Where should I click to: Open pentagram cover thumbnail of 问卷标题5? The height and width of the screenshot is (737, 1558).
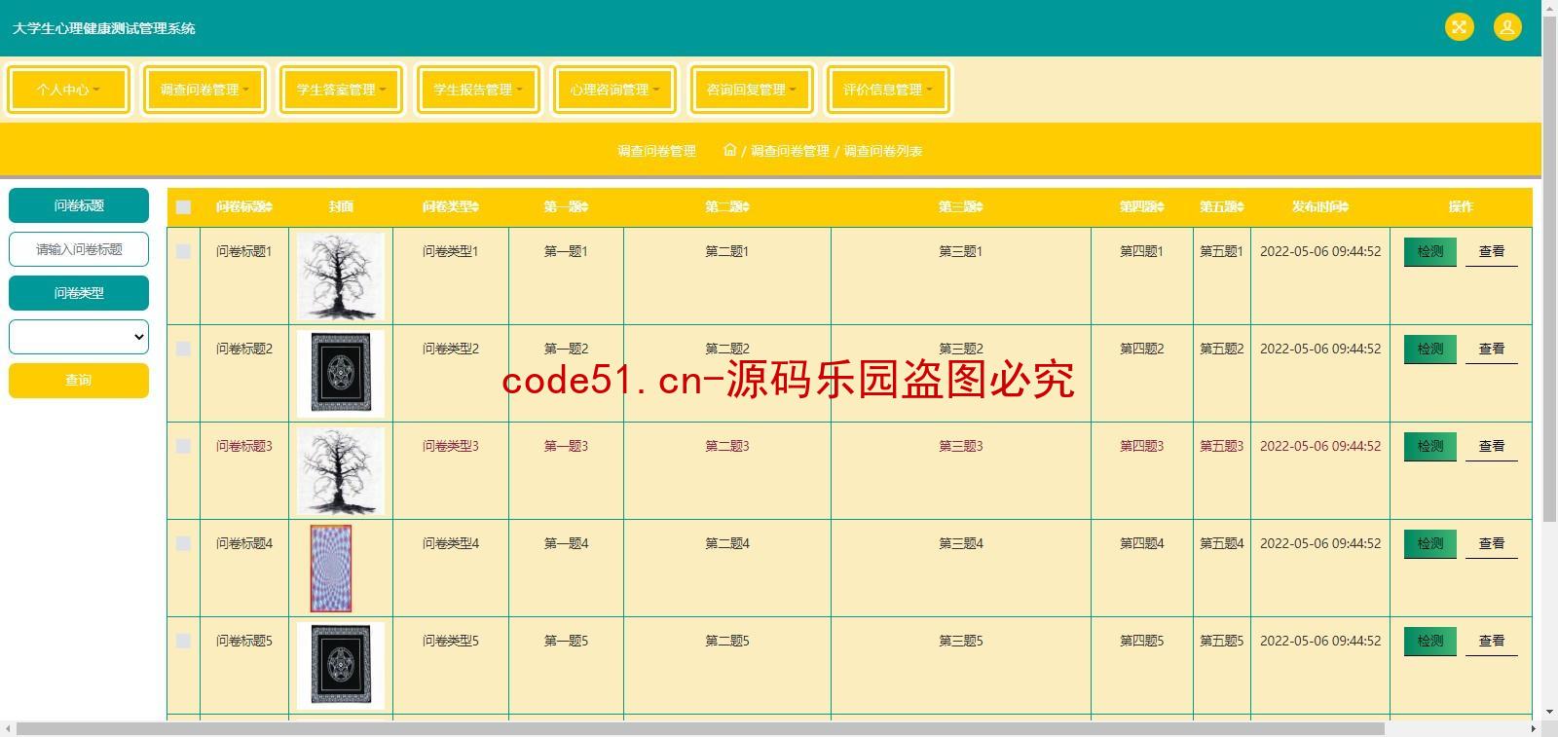click(341, 666)
